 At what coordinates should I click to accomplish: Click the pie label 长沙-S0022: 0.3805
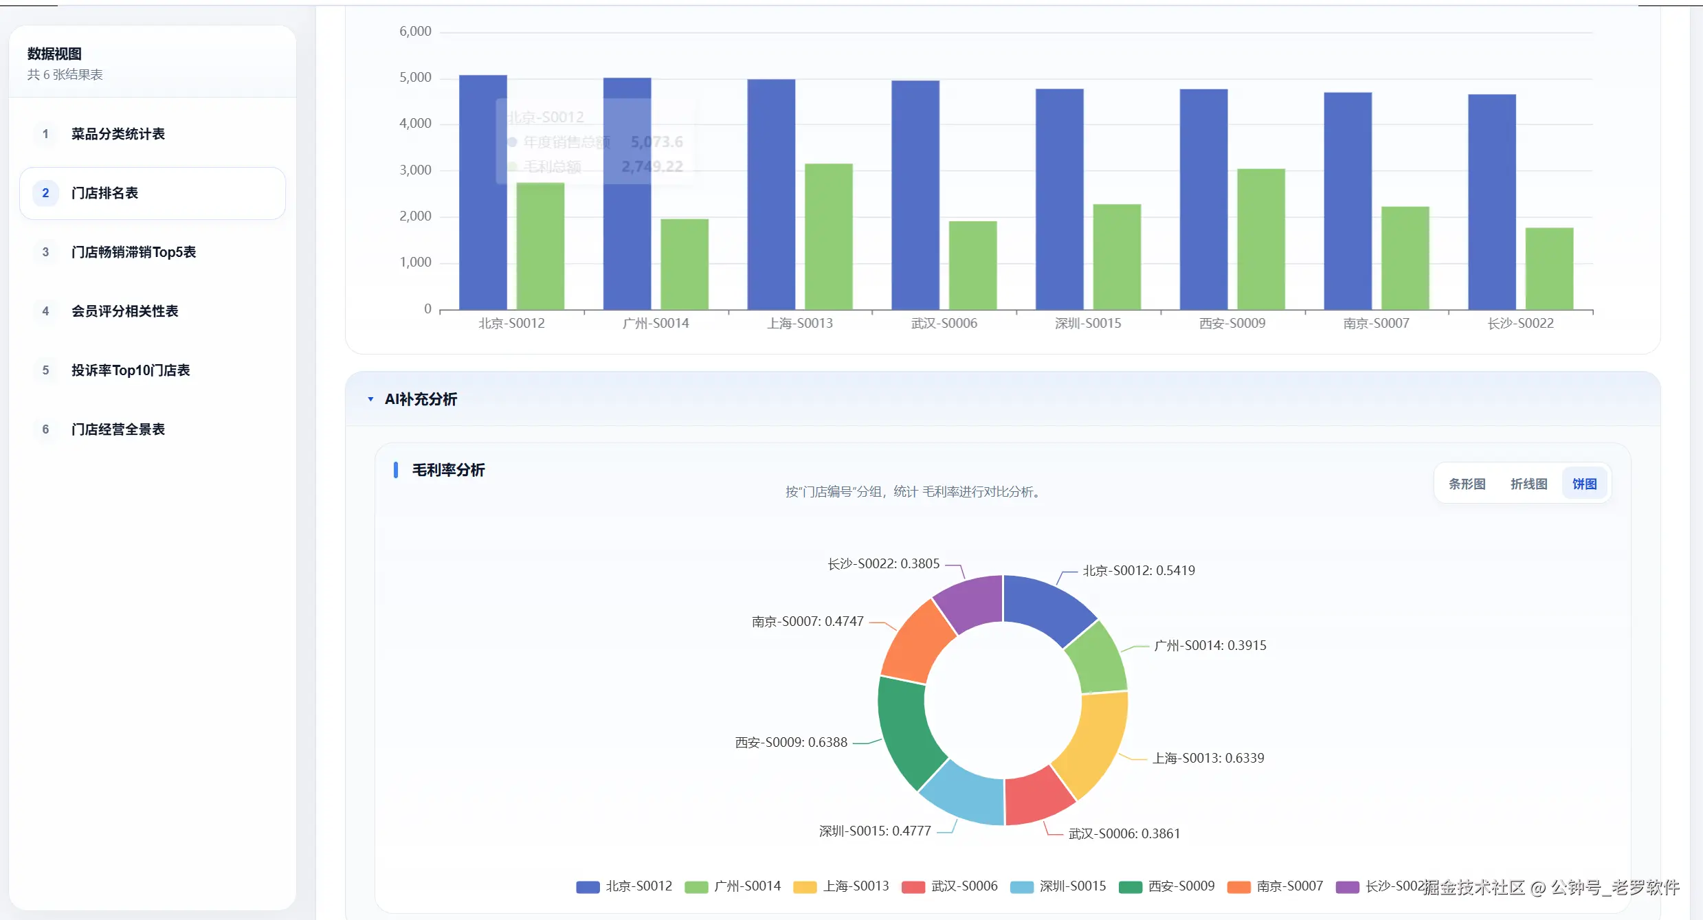pos(883,564)
